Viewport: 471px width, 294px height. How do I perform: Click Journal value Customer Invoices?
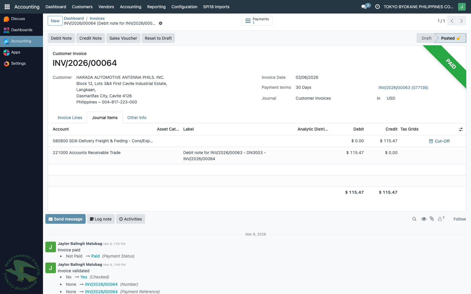pyautogui.click(x=313, y=98)
